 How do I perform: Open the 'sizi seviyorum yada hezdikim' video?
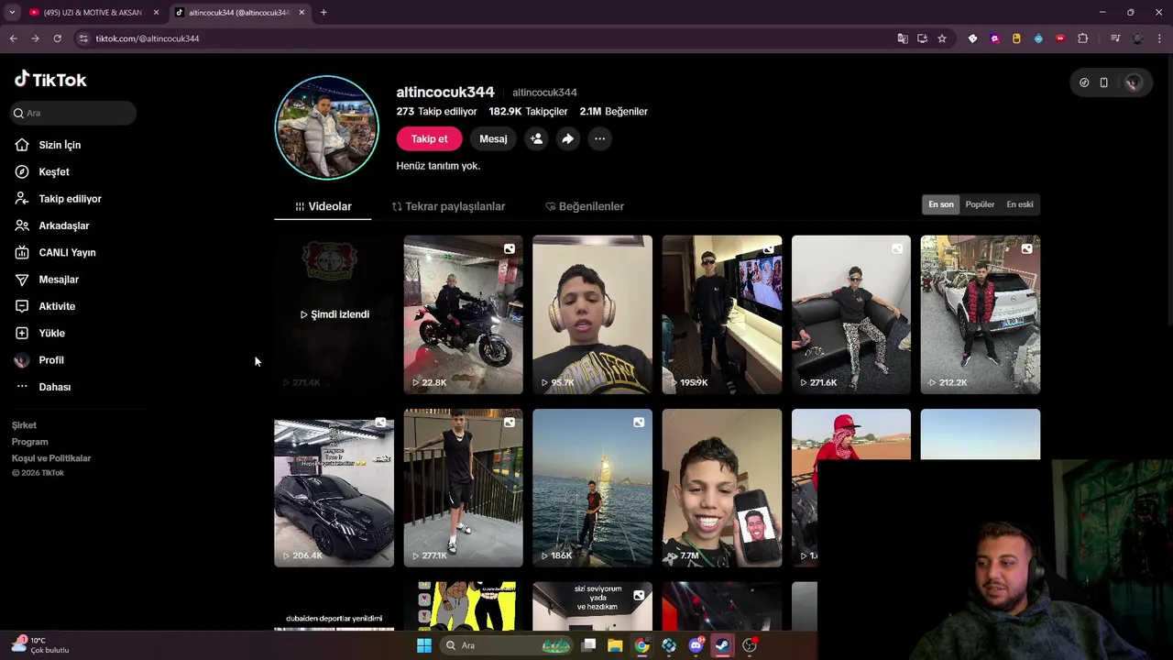pyautogui.click(x=592, y=606)
